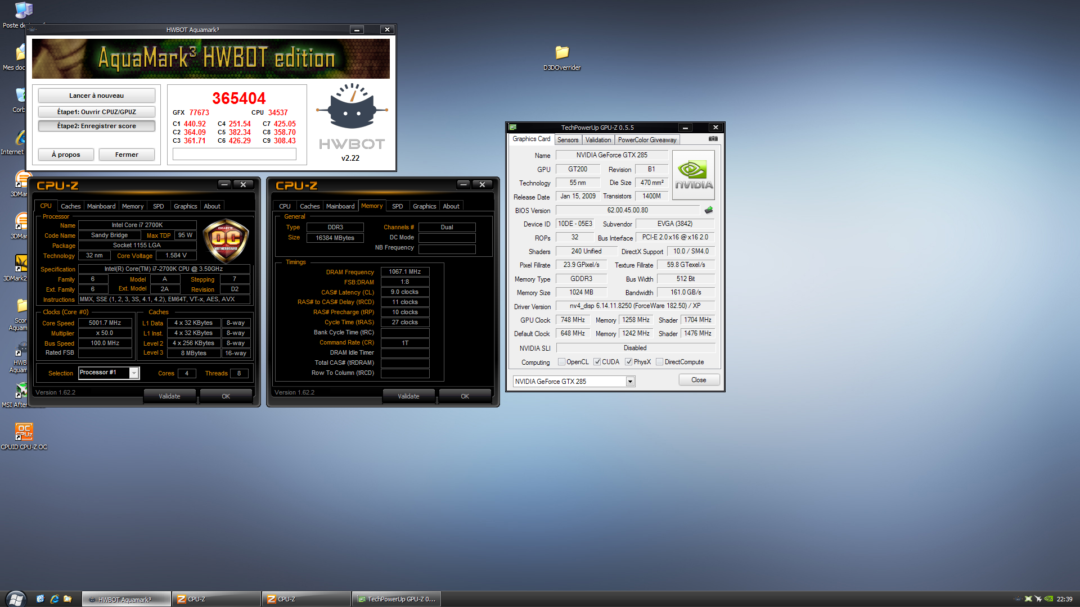Viewport: 1080px width, 607px height.
Task: Click the HWBOT robot tray icon
Action: (1018, 599)
